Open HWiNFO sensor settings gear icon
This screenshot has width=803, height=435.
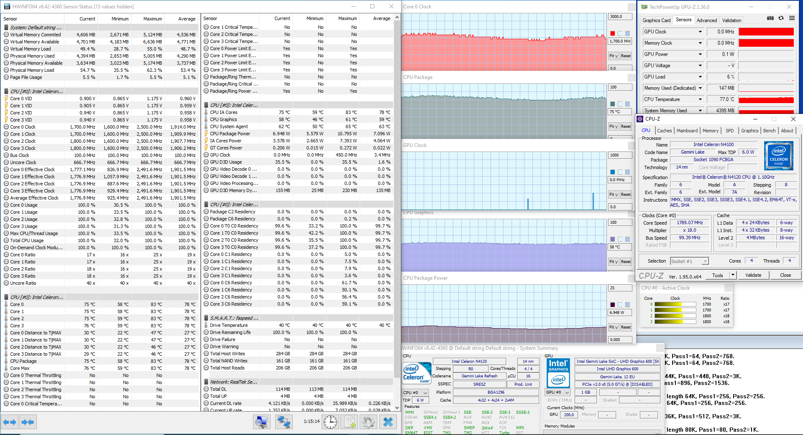368,422
